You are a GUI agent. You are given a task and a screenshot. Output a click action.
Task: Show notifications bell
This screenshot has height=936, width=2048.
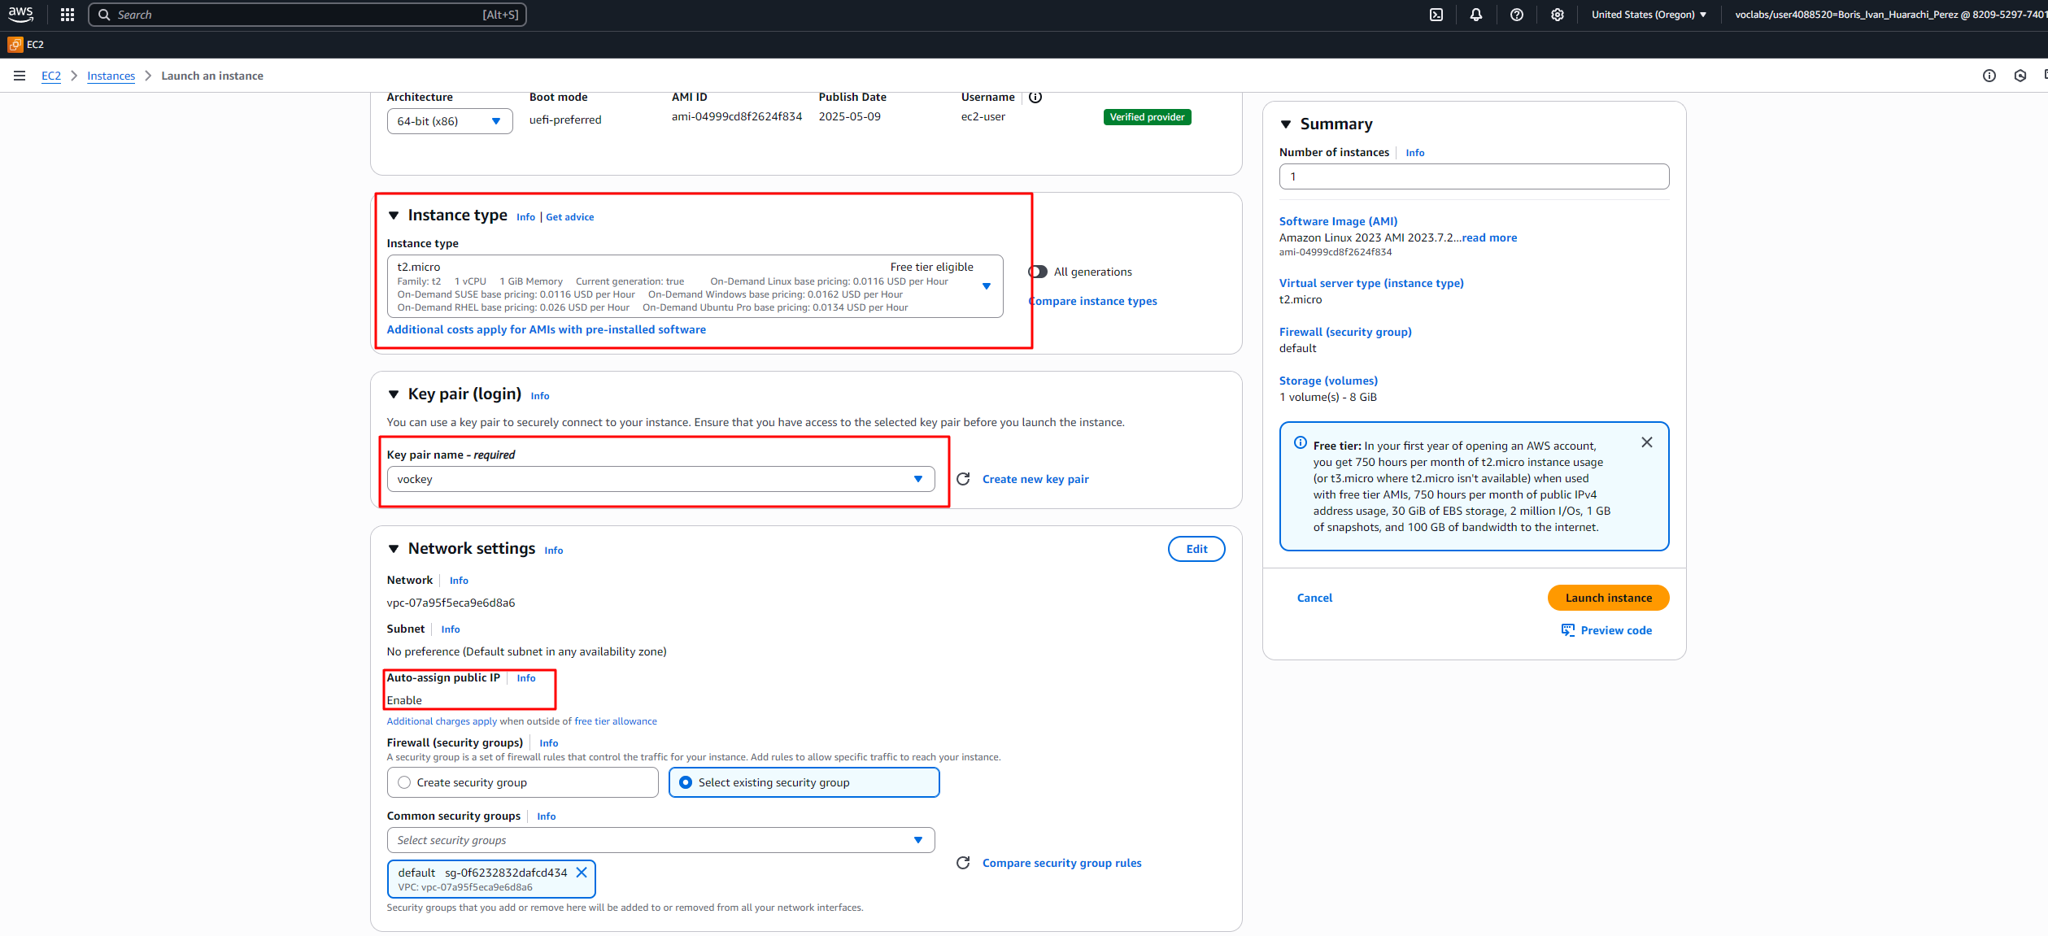(x=1476, y=15)
